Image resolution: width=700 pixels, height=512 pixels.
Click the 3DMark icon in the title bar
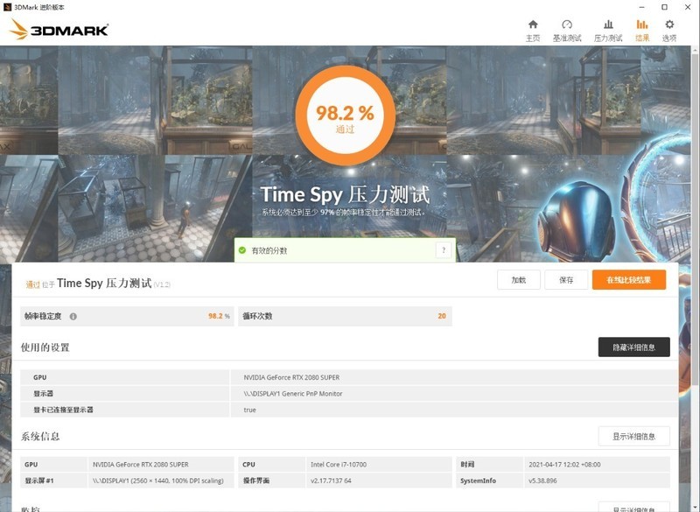(x=9, y=7)
